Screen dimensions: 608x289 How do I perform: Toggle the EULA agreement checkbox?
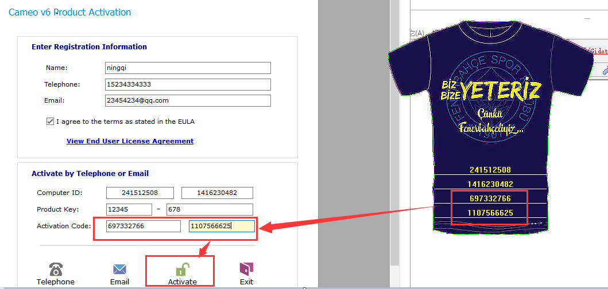click(x=50, y=121)
